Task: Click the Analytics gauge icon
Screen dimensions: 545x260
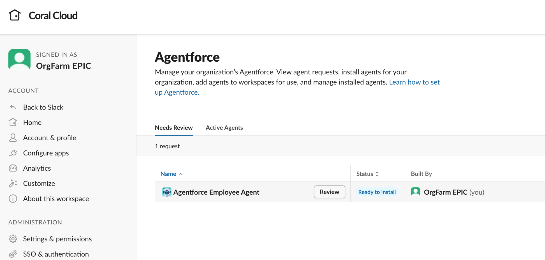Action: pyautogui.click(x=13, y=168)
